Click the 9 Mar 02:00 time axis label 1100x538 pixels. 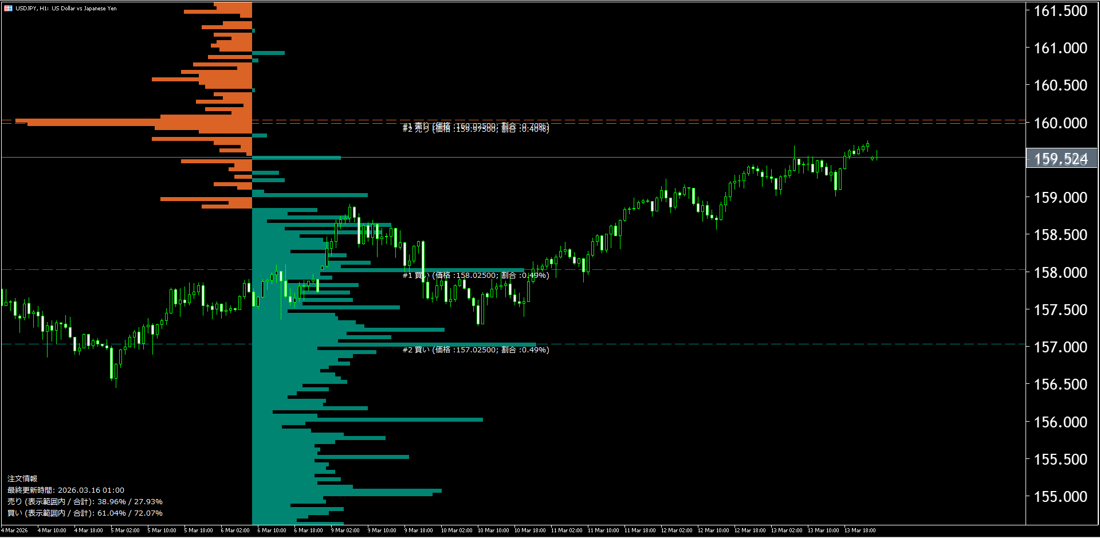coord(345,531)
